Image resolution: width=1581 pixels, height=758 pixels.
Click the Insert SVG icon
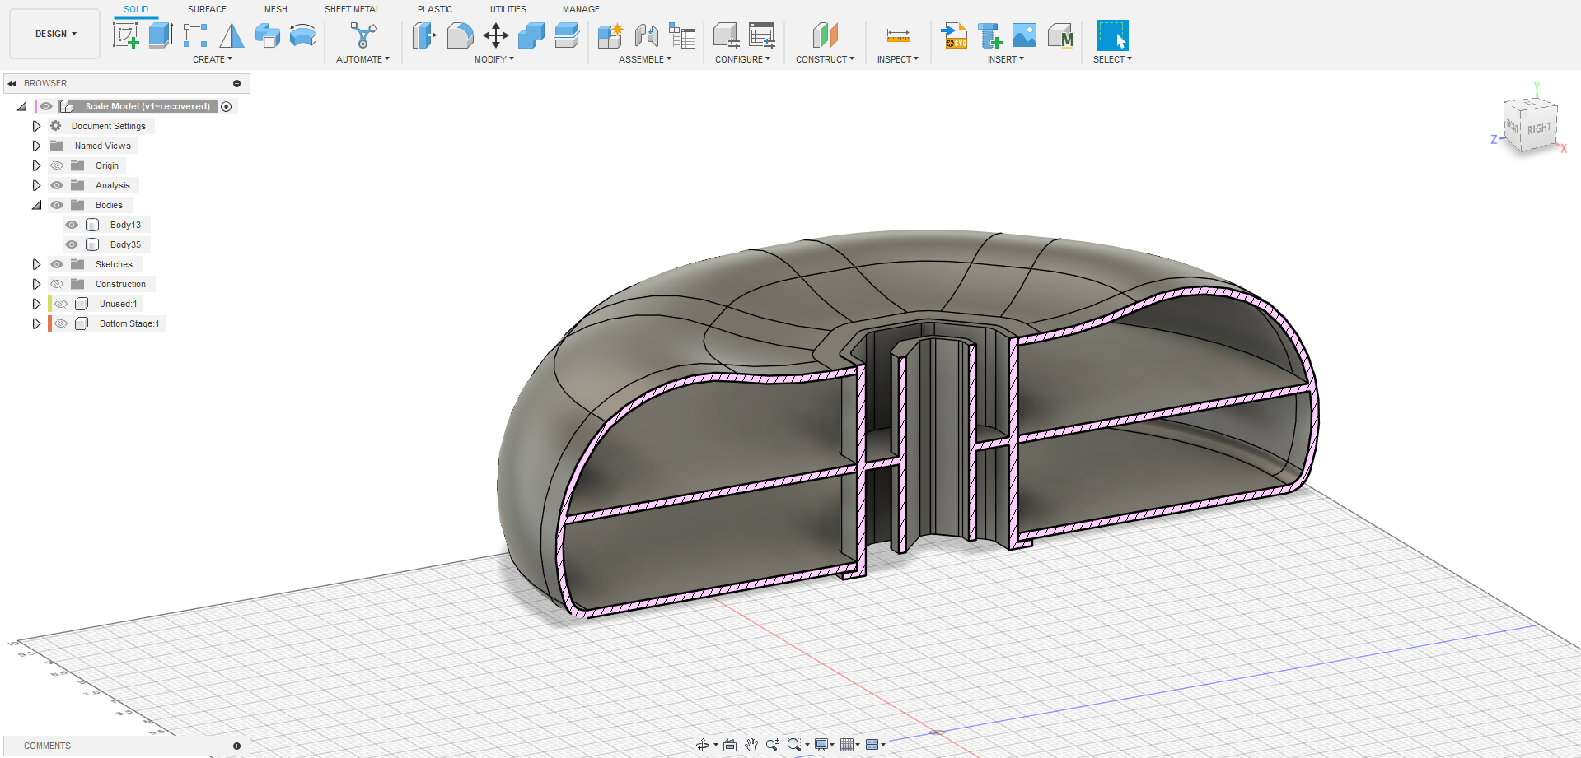[x=954, y=35]
